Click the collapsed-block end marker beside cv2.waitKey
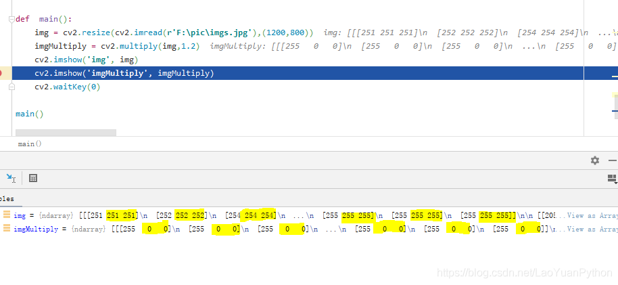This screenshot has width=618, height=285. click(11, 87)
